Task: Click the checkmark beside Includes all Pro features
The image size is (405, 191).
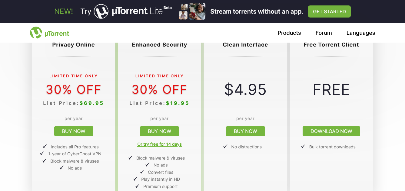Action: [x=45, y=147]
